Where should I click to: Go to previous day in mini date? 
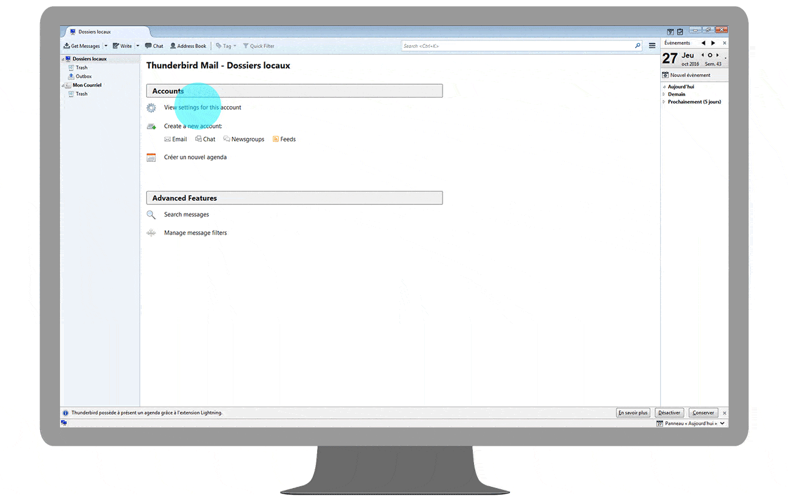(x=703, y=55)
